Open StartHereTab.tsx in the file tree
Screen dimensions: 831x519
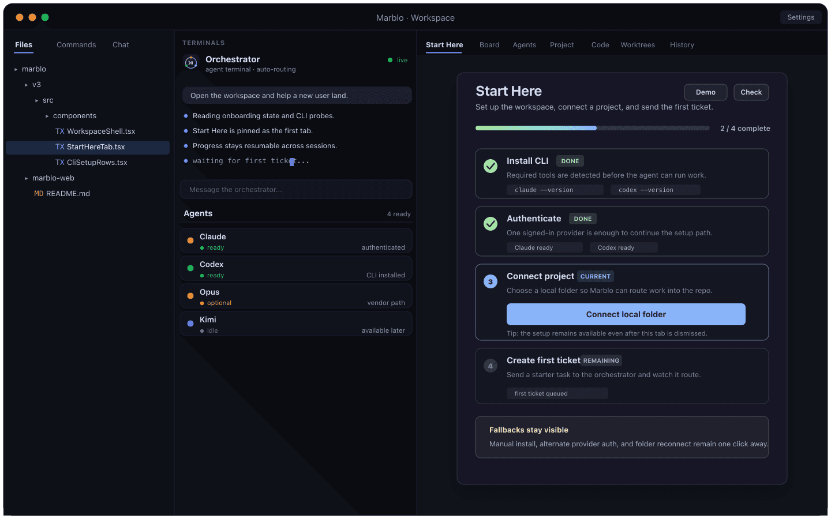pyautogui.click(x=88, y=147)
